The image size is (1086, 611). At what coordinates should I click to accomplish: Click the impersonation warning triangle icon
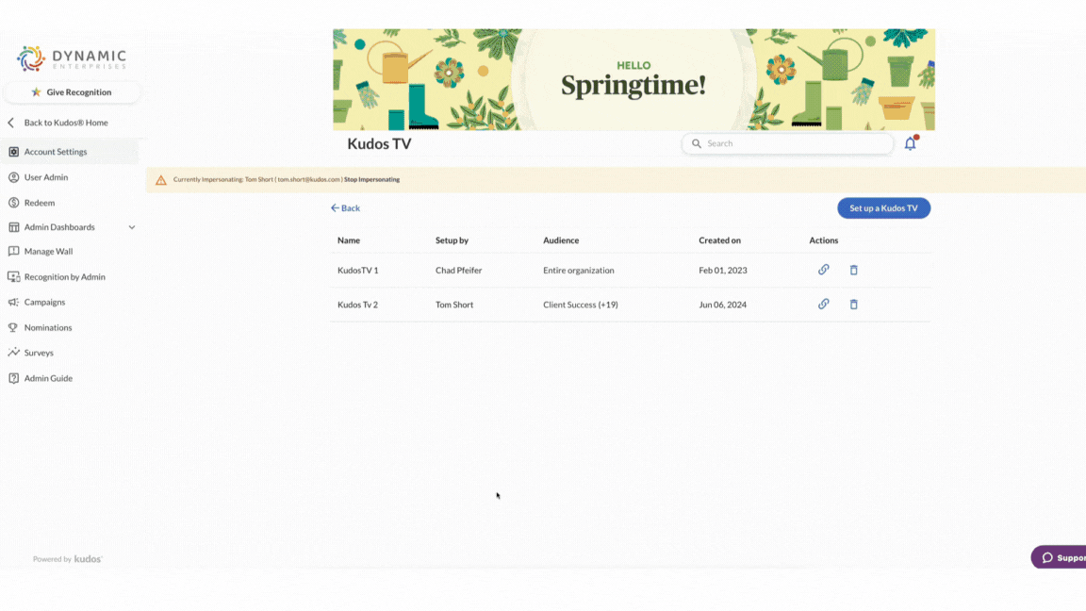click(160, 180)
